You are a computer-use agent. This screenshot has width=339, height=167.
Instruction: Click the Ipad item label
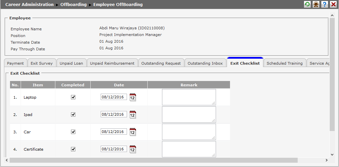pos(28,115)
